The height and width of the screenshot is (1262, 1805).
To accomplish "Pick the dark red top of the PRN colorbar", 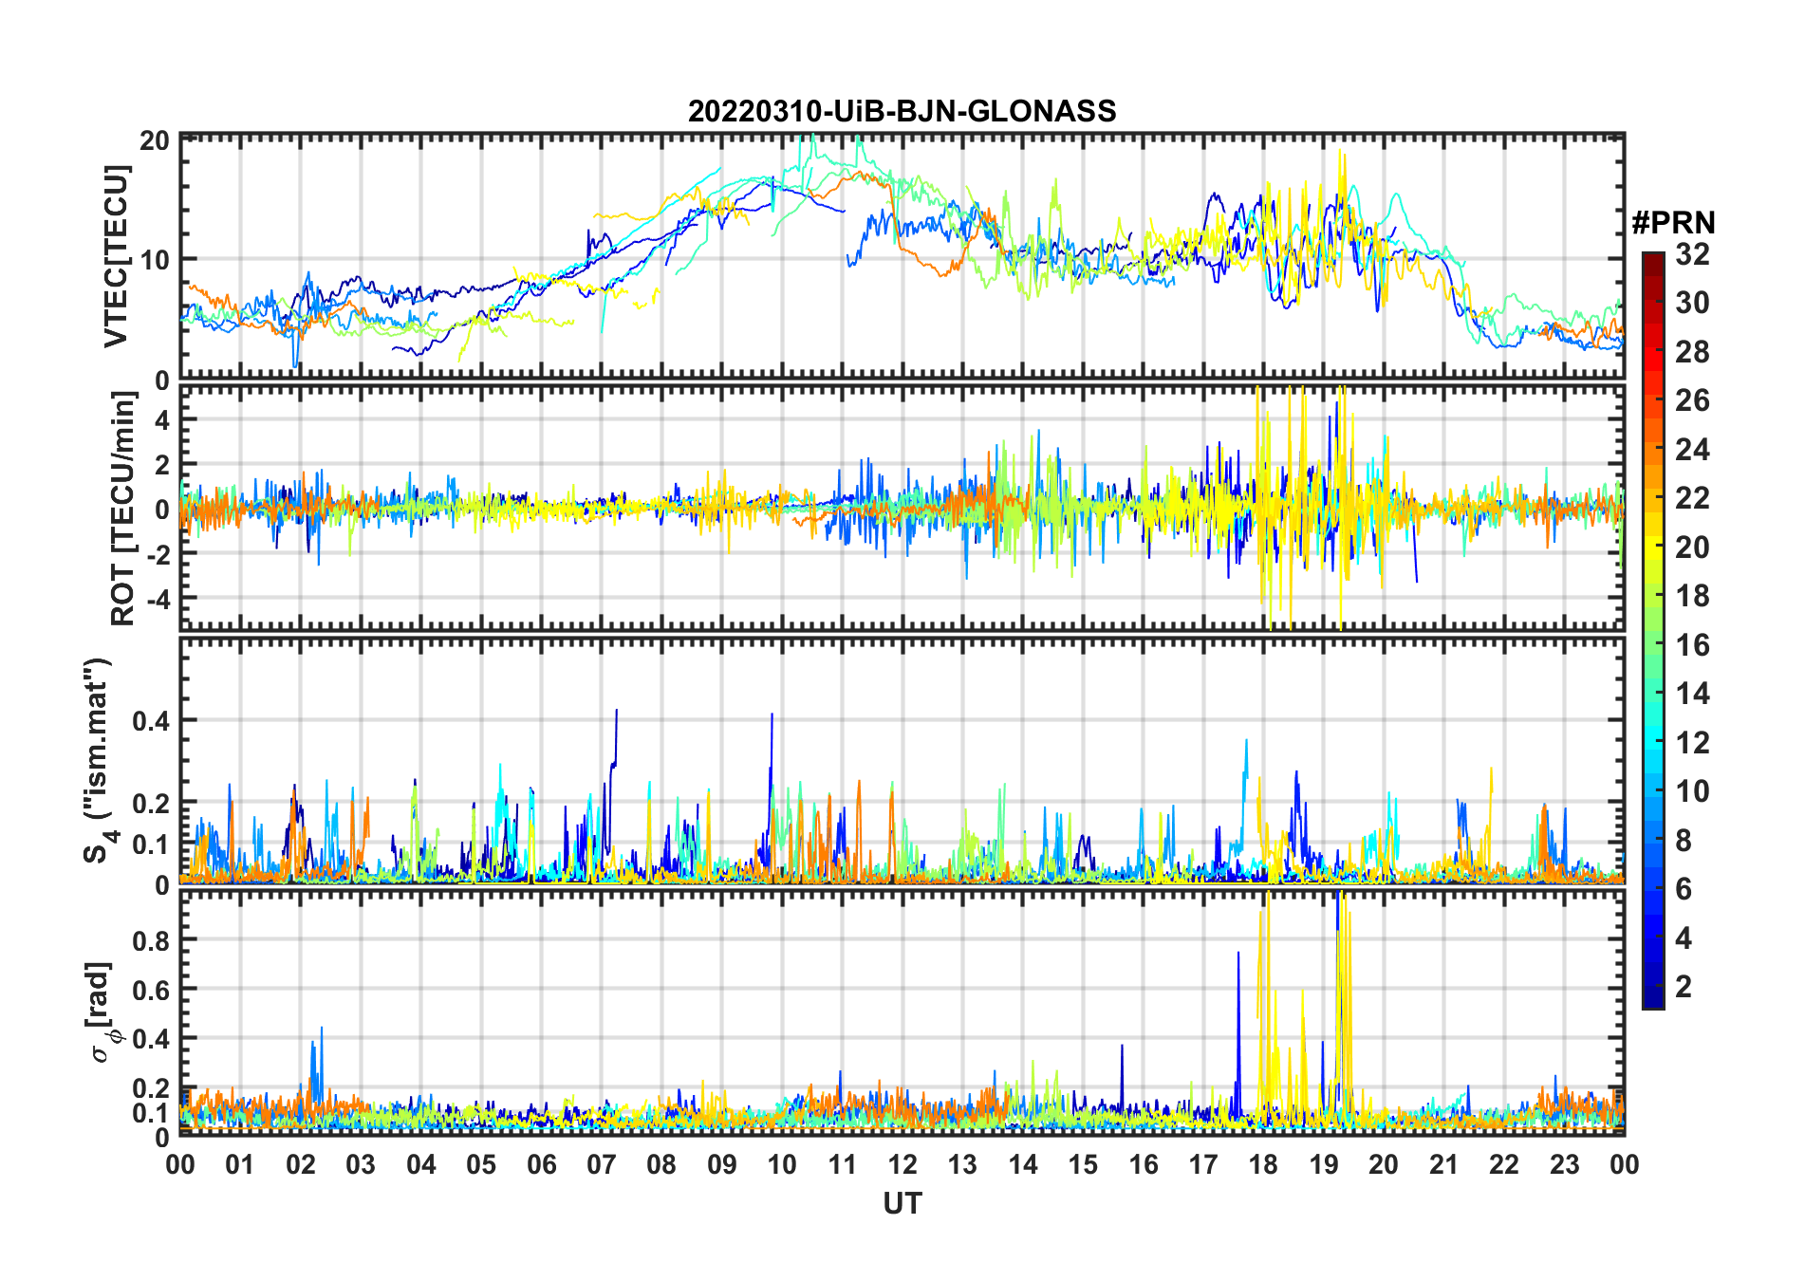I will [x=1652, y=259].
